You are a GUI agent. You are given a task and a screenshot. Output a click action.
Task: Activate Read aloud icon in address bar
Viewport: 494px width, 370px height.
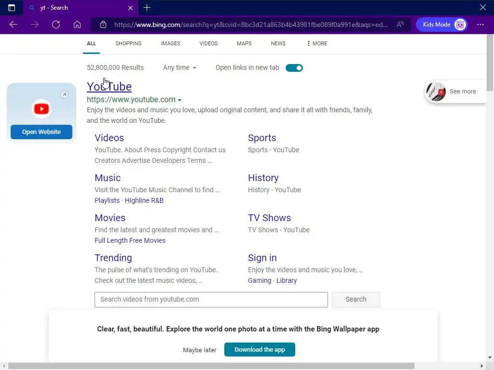pyautogui.click(x=400, y=25)
